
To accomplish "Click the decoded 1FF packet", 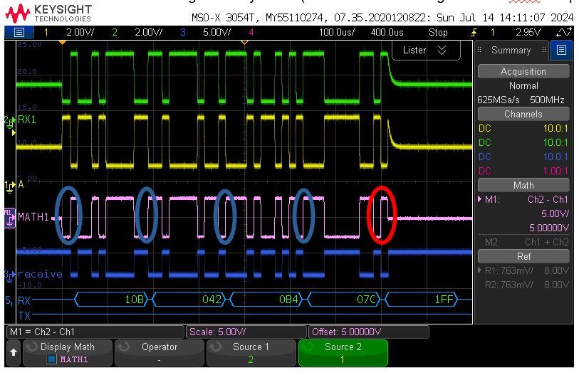I will click(x=422, y=300).
